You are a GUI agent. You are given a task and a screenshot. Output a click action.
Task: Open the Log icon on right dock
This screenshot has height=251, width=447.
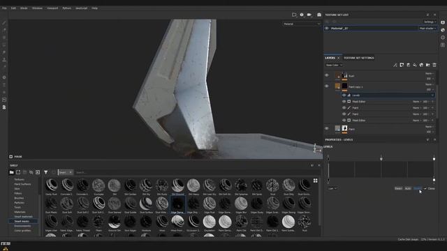443,45
